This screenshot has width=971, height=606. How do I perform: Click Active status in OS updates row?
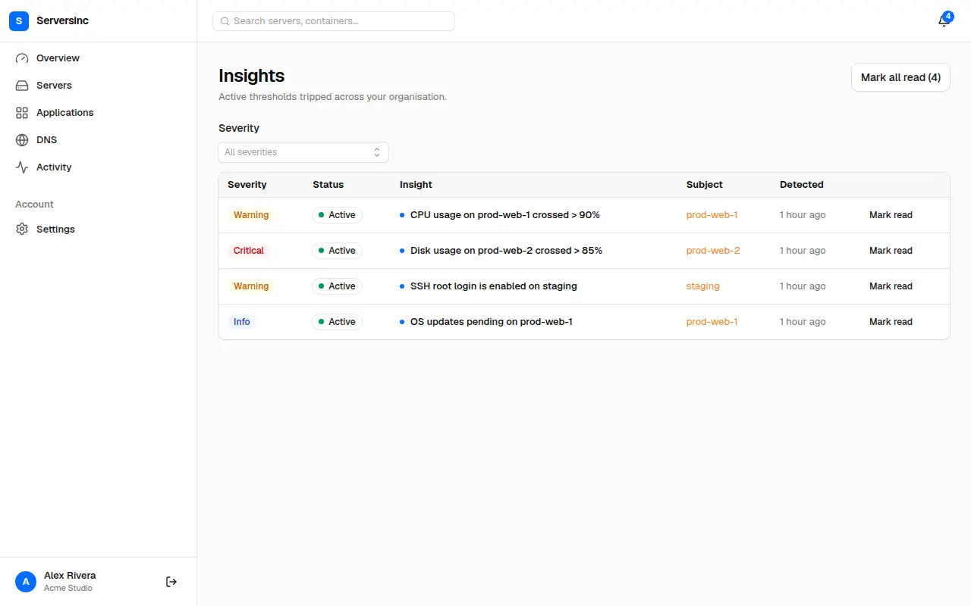337,322
